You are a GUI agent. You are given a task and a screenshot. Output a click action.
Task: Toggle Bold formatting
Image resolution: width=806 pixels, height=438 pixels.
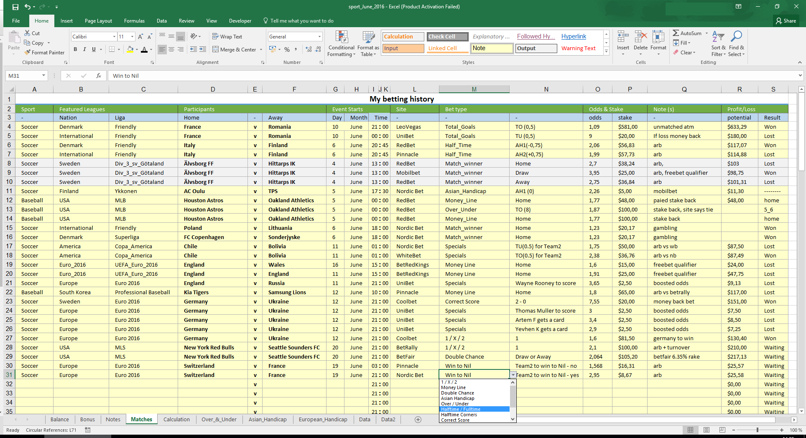pos(75,49)
